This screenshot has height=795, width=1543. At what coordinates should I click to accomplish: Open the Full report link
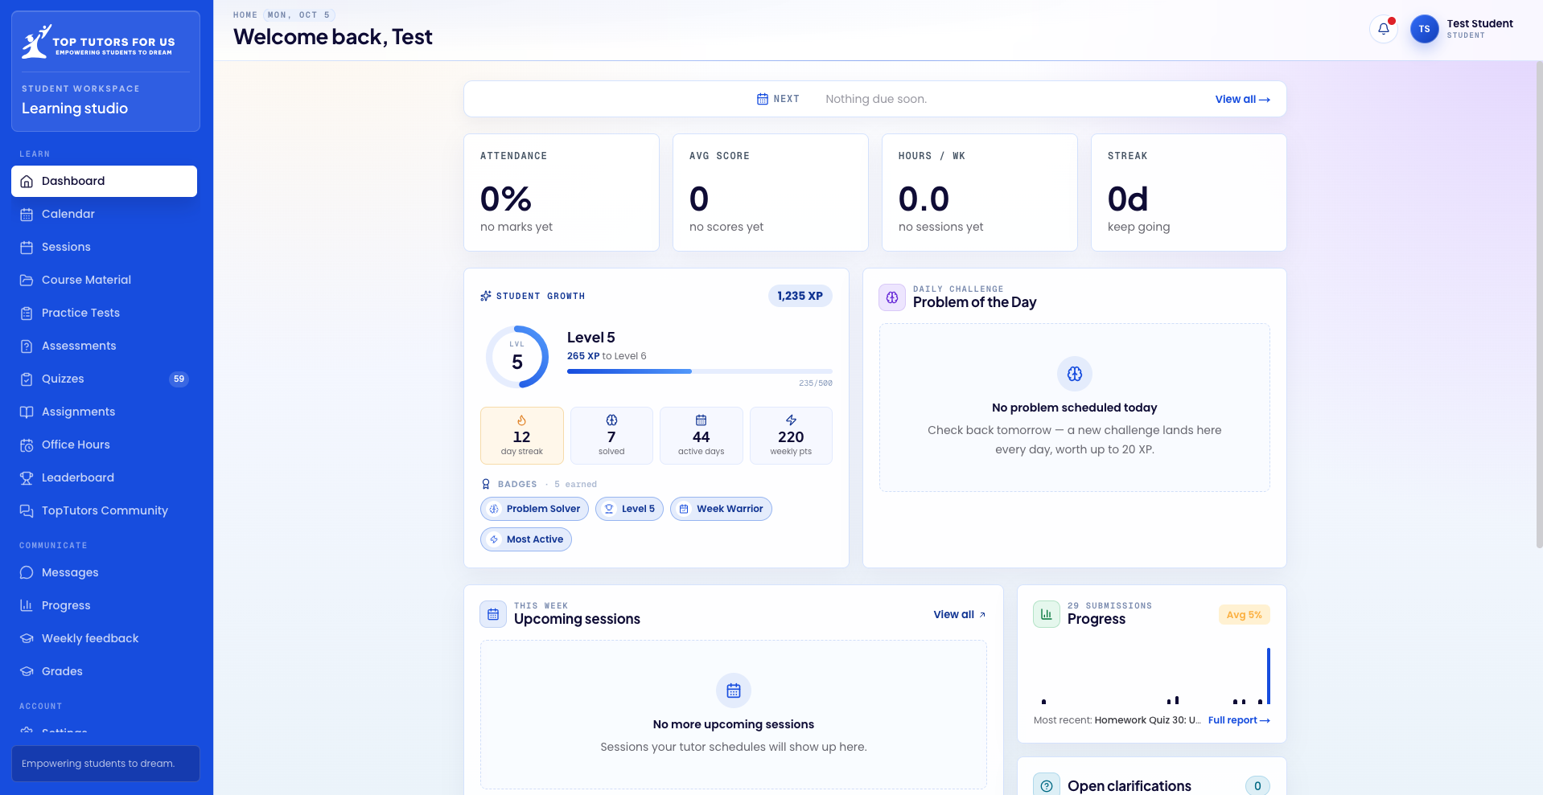[x=1239, y=720]
